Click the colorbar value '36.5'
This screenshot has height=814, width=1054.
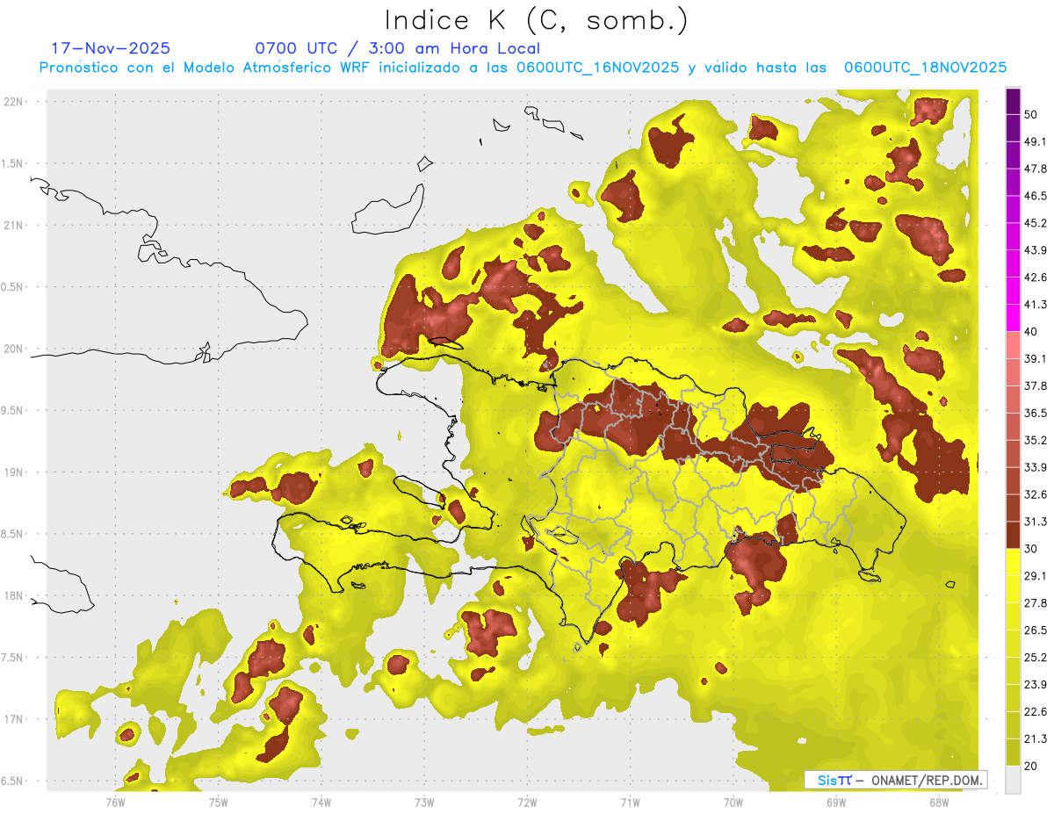point(1036,413)
